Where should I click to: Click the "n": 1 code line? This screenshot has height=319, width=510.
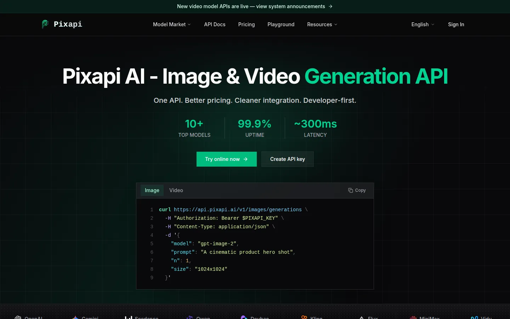(181, 261)
